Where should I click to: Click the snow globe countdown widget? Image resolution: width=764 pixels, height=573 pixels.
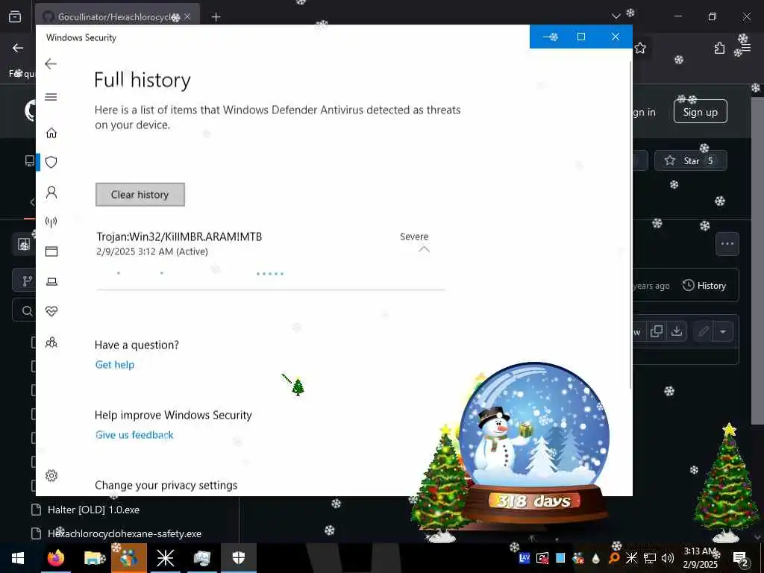[533, 443]
